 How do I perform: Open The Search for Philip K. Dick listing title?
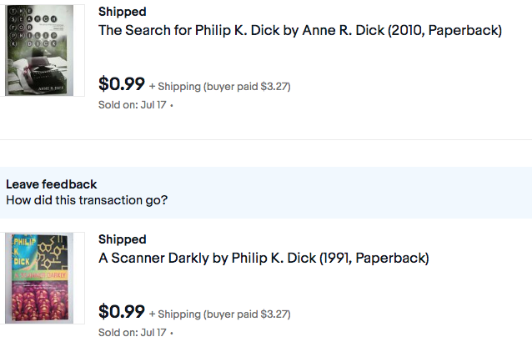point(300,30)
